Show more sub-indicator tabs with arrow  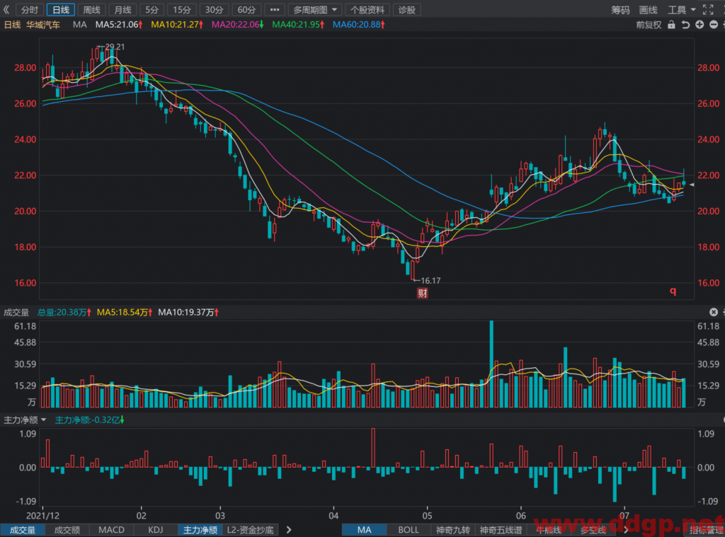pyautogui.click(x=289, y=530)
